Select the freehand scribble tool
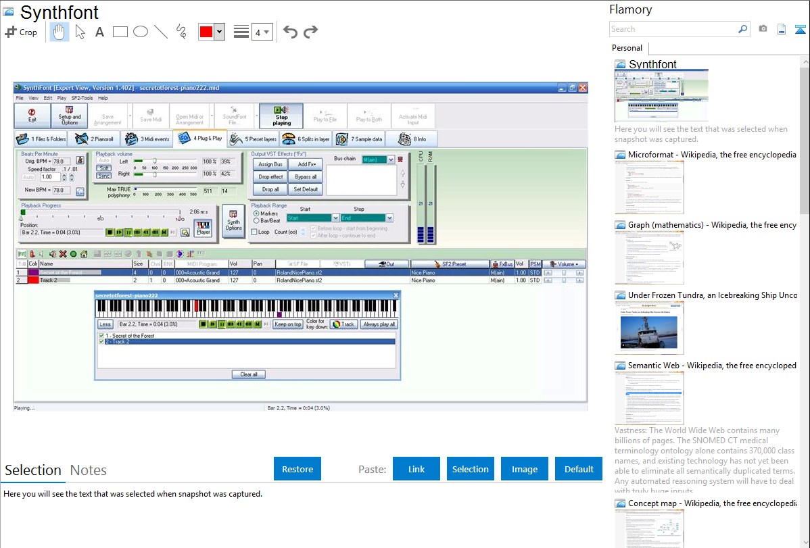 click(181, 32)
